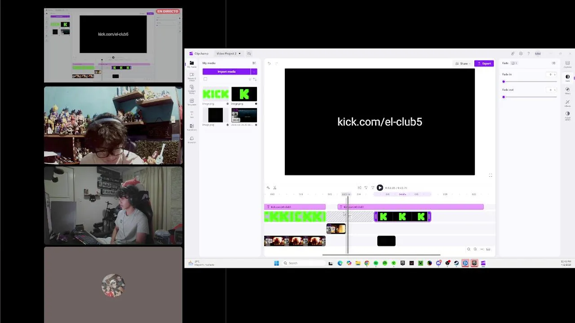Viewport: 575px width, 323px height.
Task: Select the long video clip on the bottom track
Action: point(295,241)
